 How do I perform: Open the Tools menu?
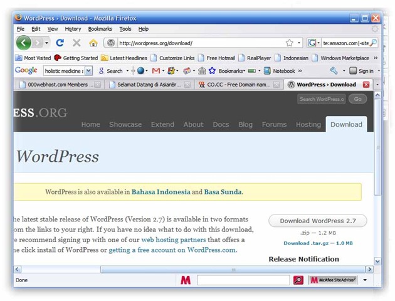point(125,29)
